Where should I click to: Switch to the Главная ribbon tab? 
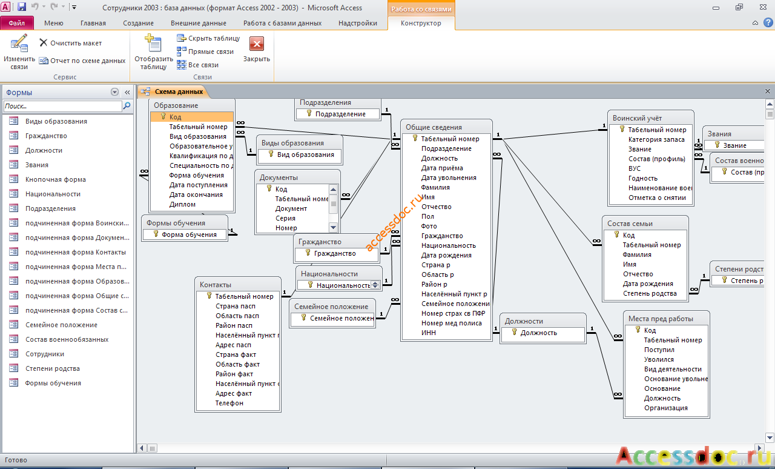click(93, 23)
